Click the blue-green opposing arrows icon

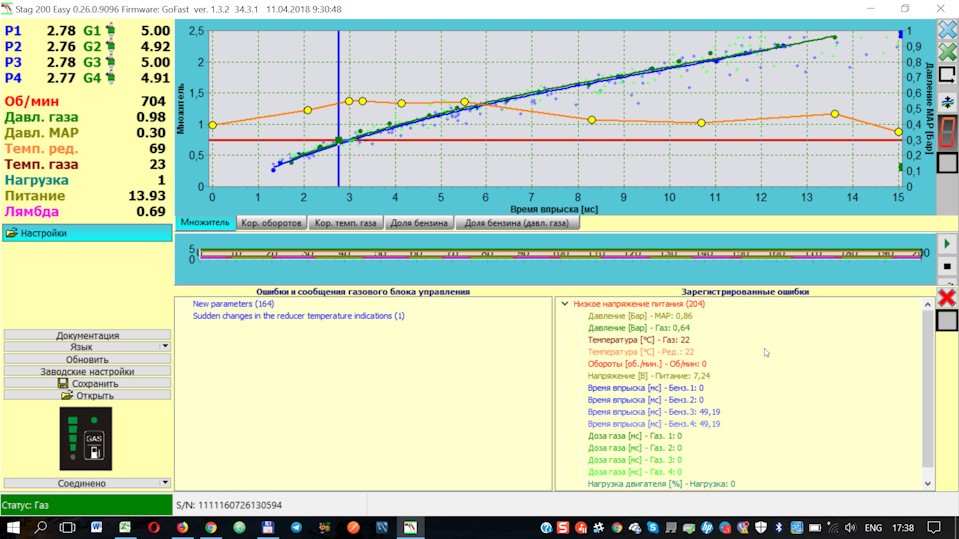947,102
